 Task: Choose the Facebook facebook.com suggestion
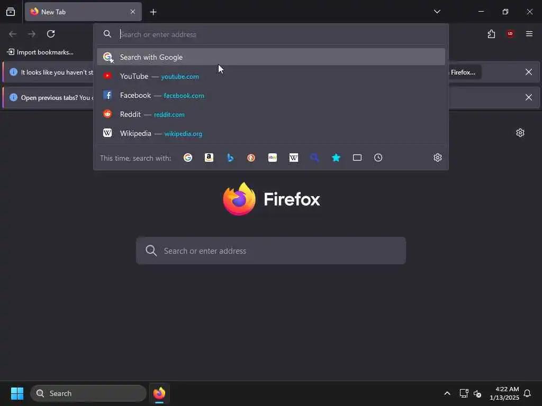(271, 95)
